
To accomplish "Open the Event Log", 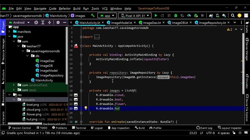I will coord(204,128).
